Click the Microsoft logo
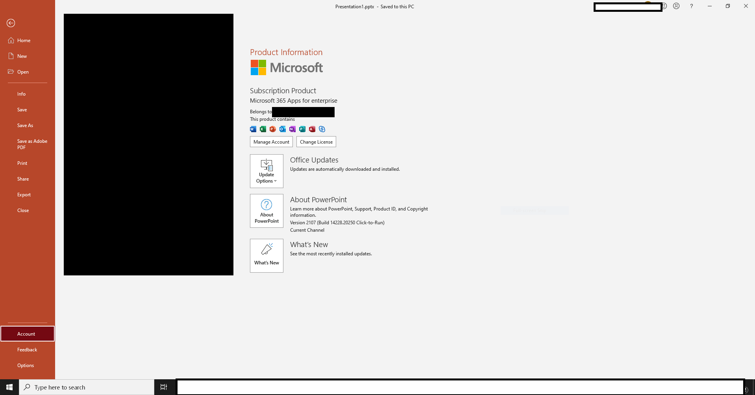The width and height of the screenshot is (755, 395). (287, 68)
